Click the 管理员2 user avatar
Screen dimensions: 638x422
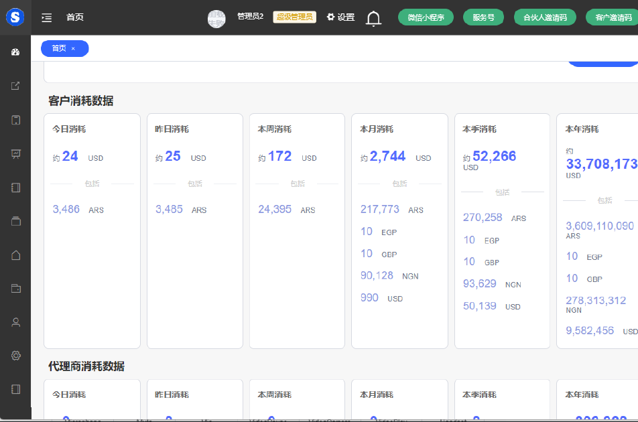click(216, 18)
